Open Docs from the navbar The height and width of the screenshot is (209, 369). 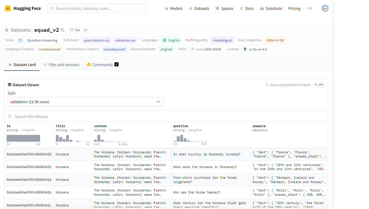click(x=247, y=8)
